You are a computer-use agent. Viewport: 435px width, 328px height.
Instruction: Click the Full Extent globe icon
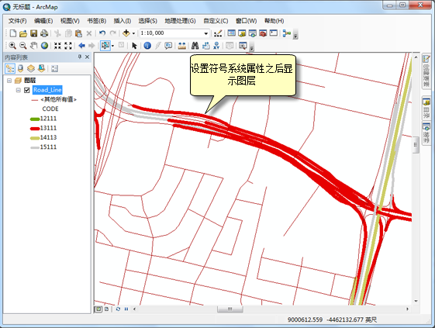(x=44, y=46)
